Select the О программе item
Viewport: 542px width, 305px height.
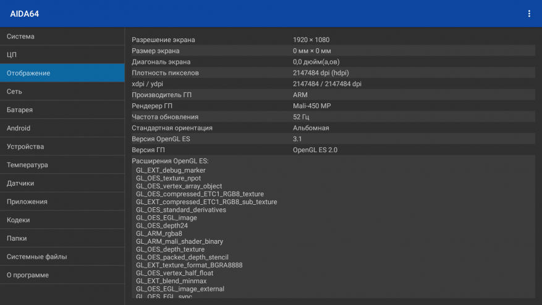pyautogui.click(x=62, y=275)
